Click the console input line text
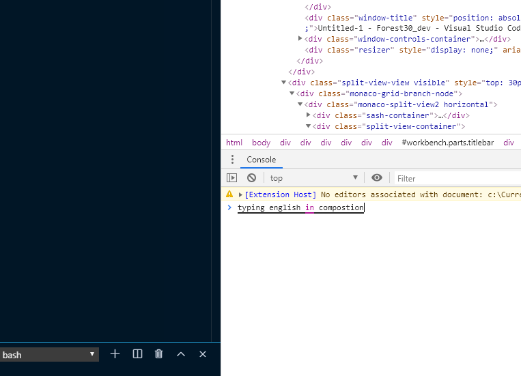Image resolution: width=521 pixels, height=376 pixels. (x=300, y=207)
